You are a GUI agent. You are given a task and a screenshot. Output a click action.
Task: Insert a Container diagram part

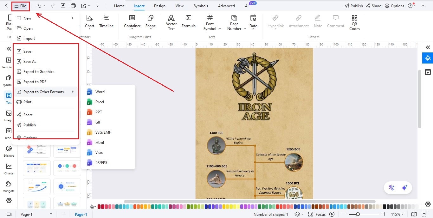pos(132,22)
